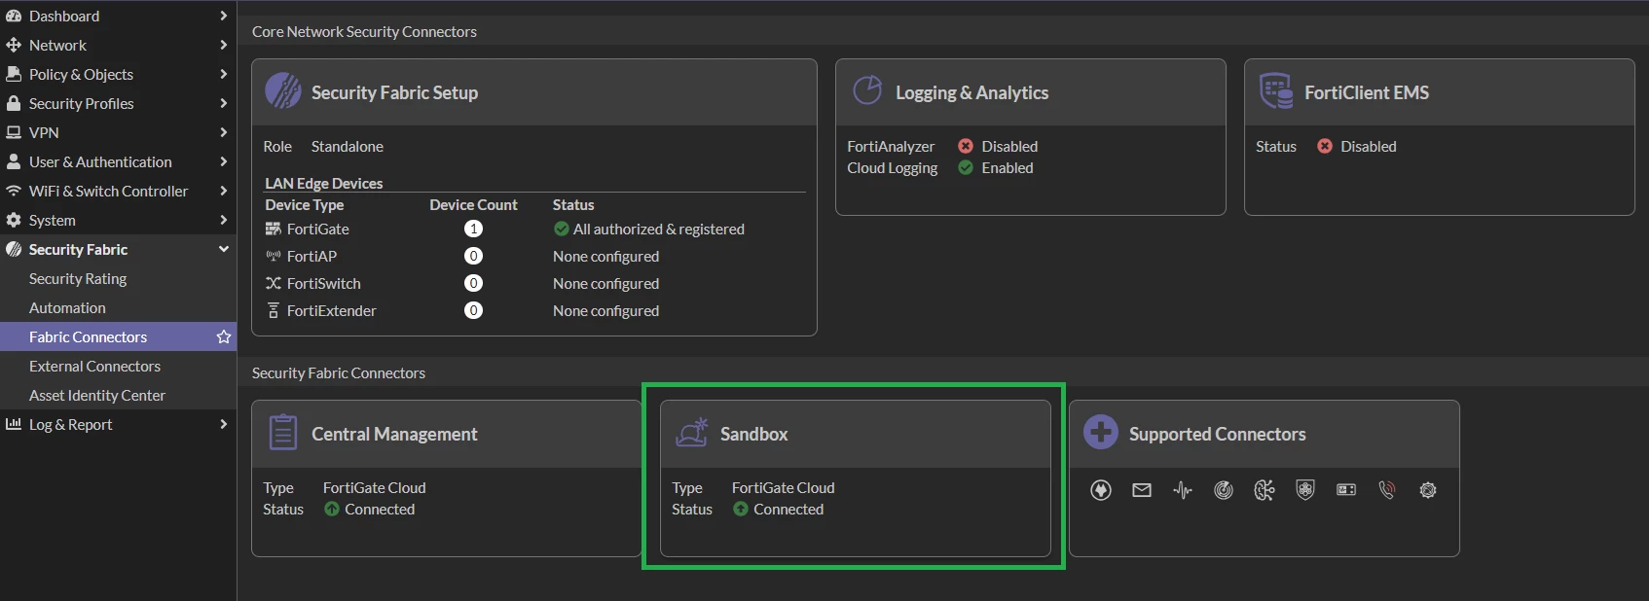Viewport: 1649px width, 601px height.
Task: Expand the System menu chevron
Action: pos(224,220)
